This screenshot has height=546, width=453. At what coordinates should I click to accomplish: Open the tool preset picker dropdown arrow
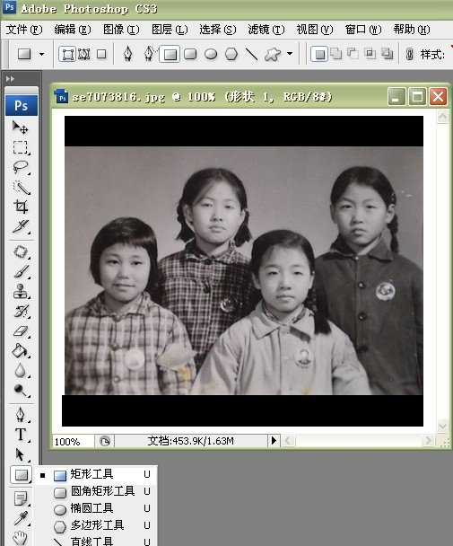42,54
